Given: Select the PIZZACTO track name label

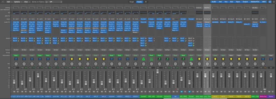Looking at the screenshot, I should 167,96.
